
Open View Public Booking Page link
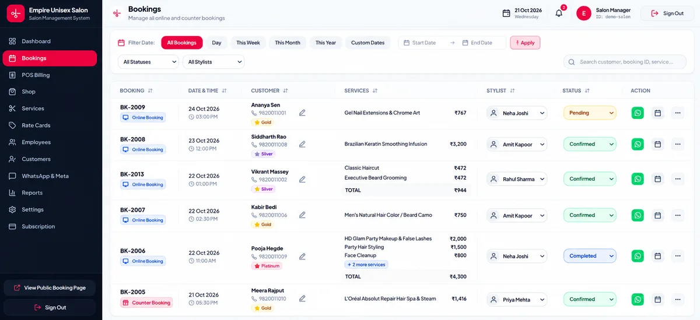[x=50, y=288]
